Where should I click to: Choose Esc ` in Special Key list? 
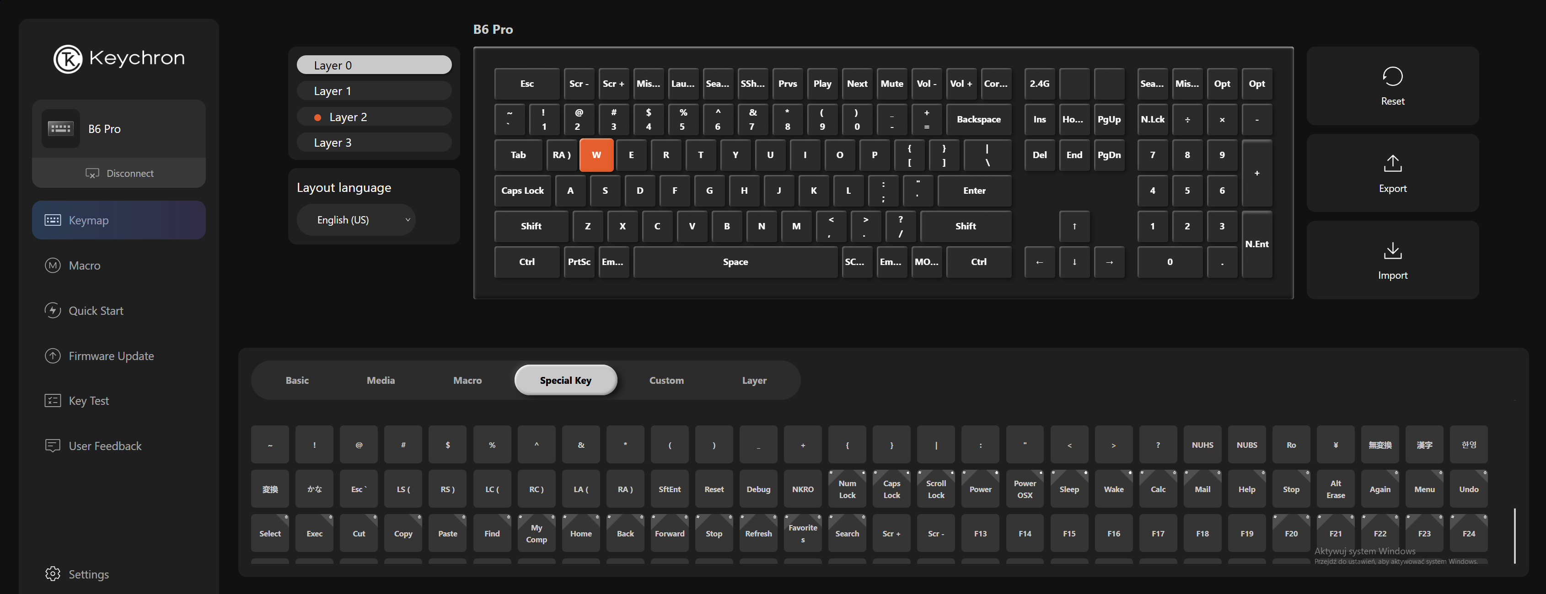coord(359,489)
